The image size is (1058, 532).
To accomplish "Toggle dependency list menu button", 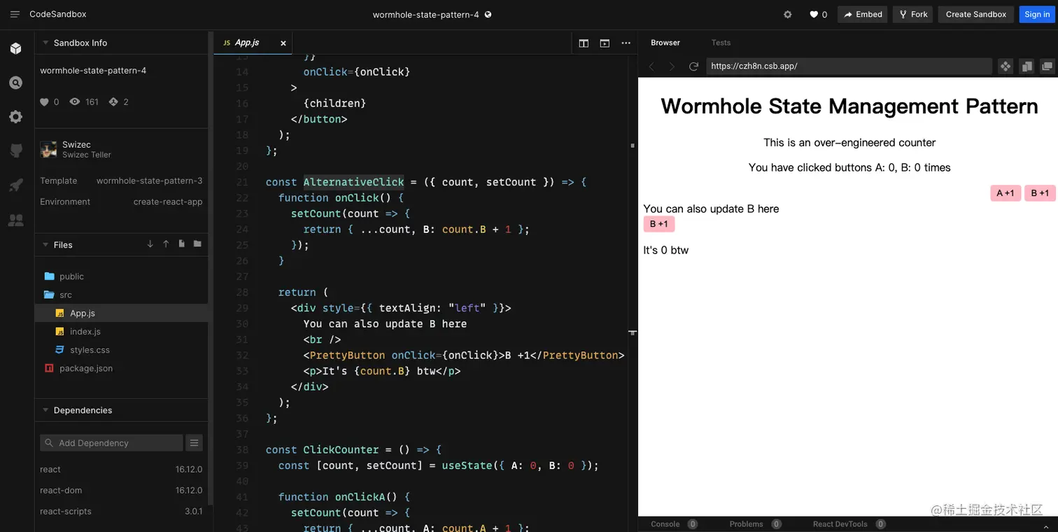I will click(194, 442).
